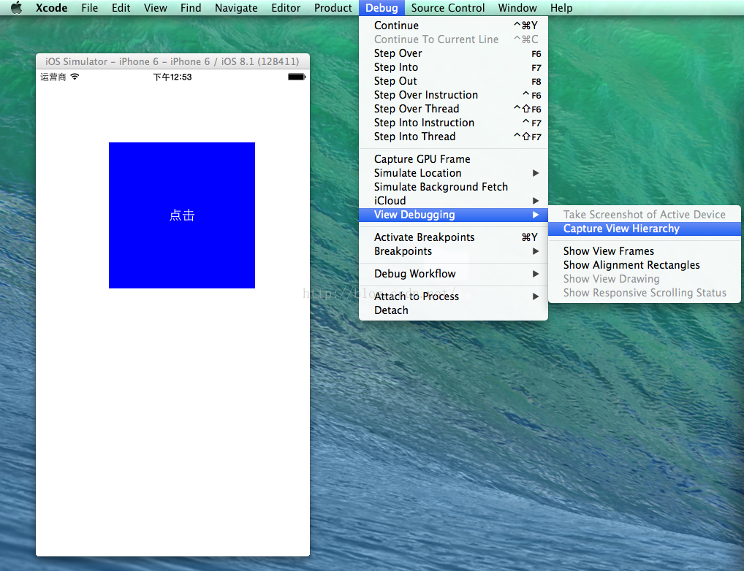Click the battery icon in simulator status bar
This screenshot has width=744, height=571.
[297, 77]
